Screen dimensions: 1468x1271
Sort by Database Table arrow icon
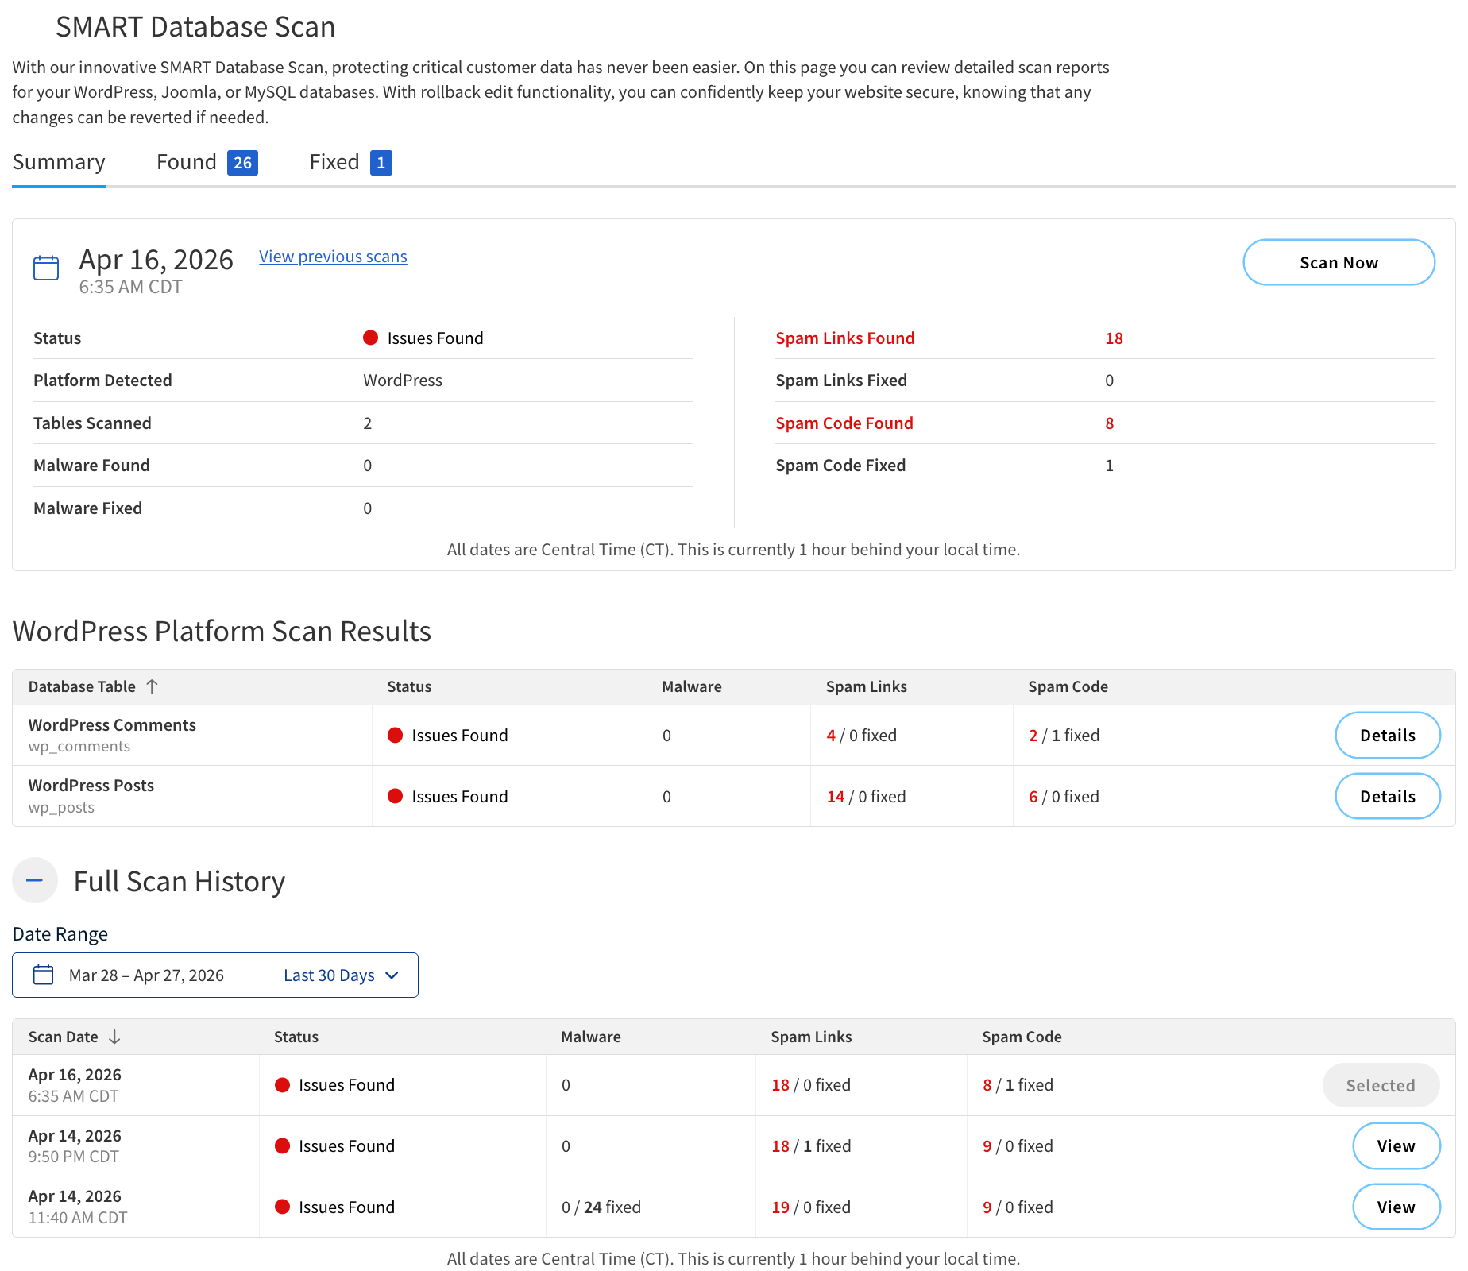tap(153, 686)
